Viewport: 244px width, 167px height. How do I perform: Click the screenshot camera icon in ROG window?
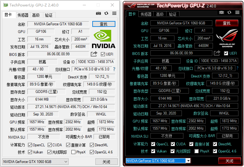pyautogui.click(x=222, y=12)
